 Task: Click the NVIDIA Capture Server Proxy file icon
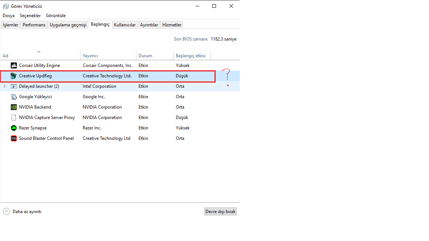(14, 118)
